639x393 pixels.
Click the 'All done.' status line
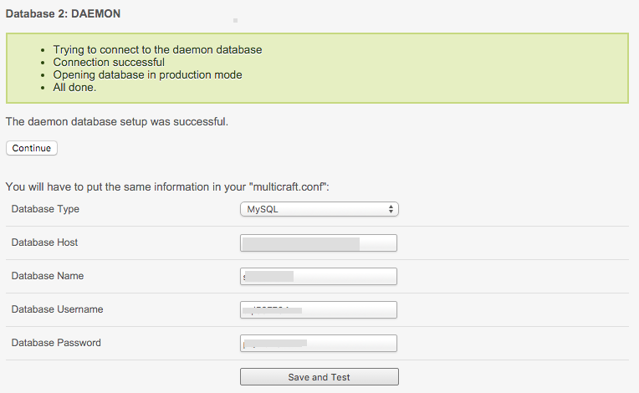click(x=74, y=88)
